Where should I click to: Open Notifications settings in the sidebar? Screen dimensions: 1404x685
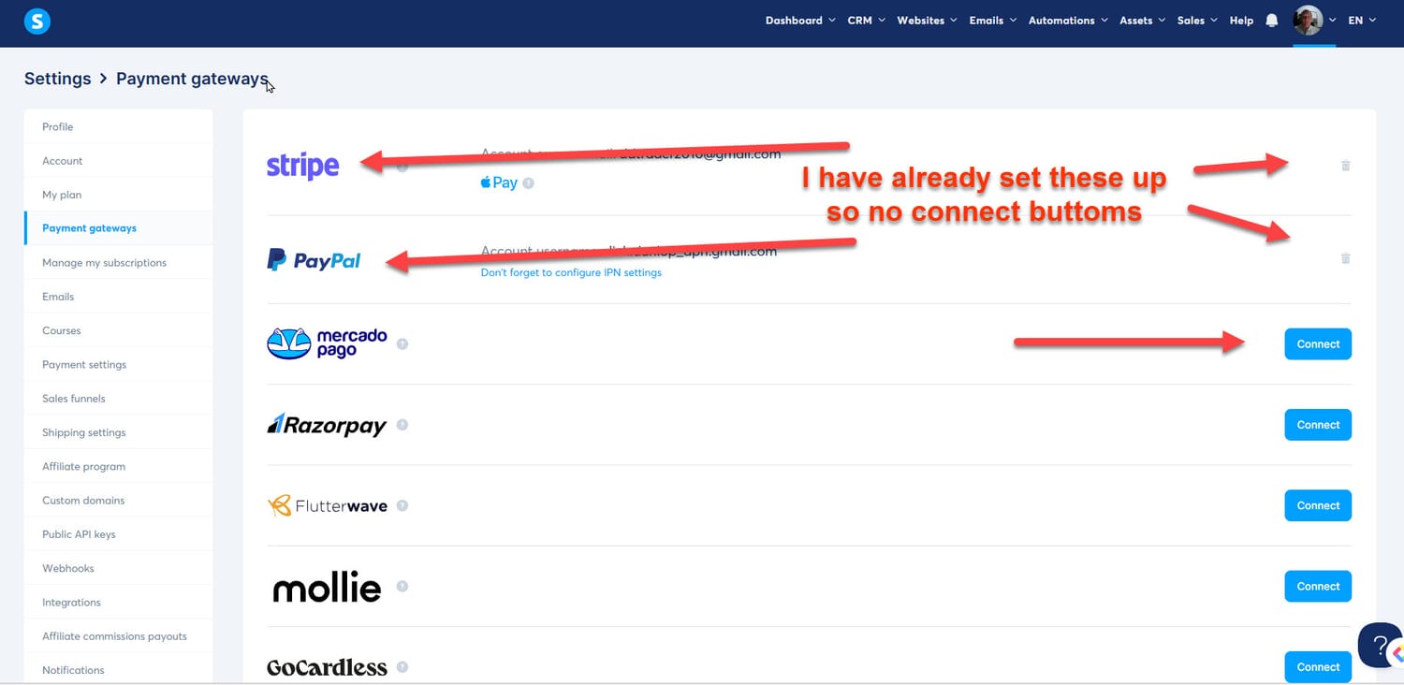coord(119,670)
